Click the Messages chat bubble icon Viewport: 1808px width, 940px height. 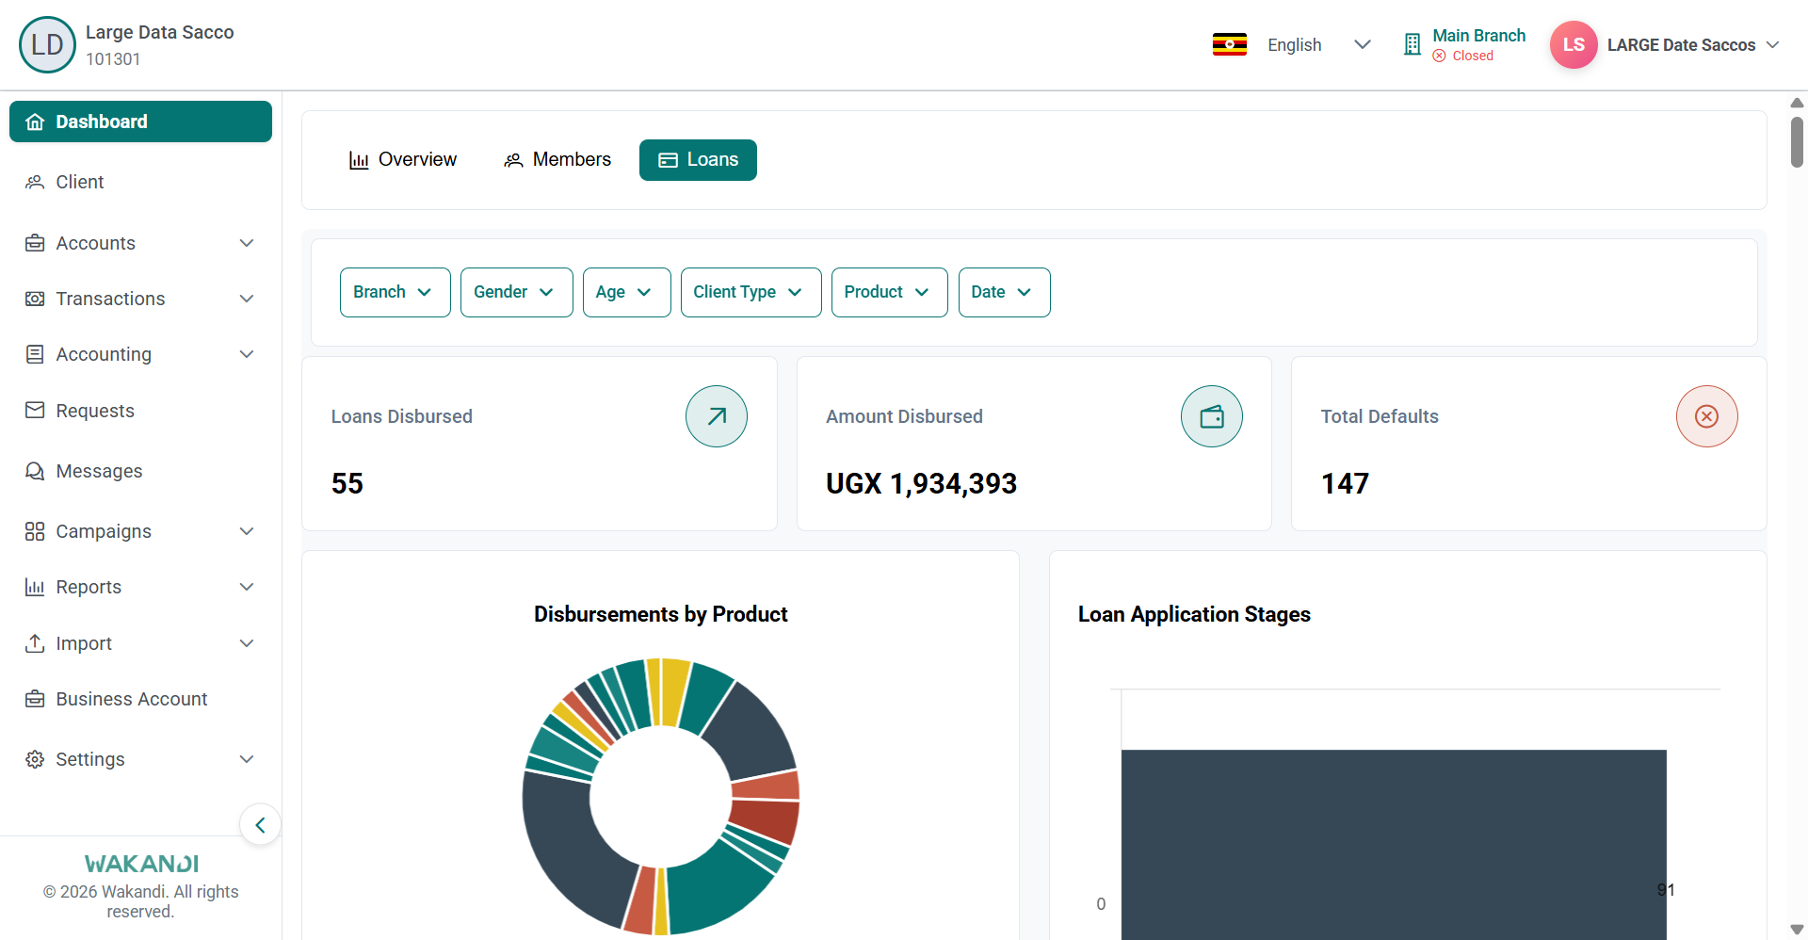35,471
